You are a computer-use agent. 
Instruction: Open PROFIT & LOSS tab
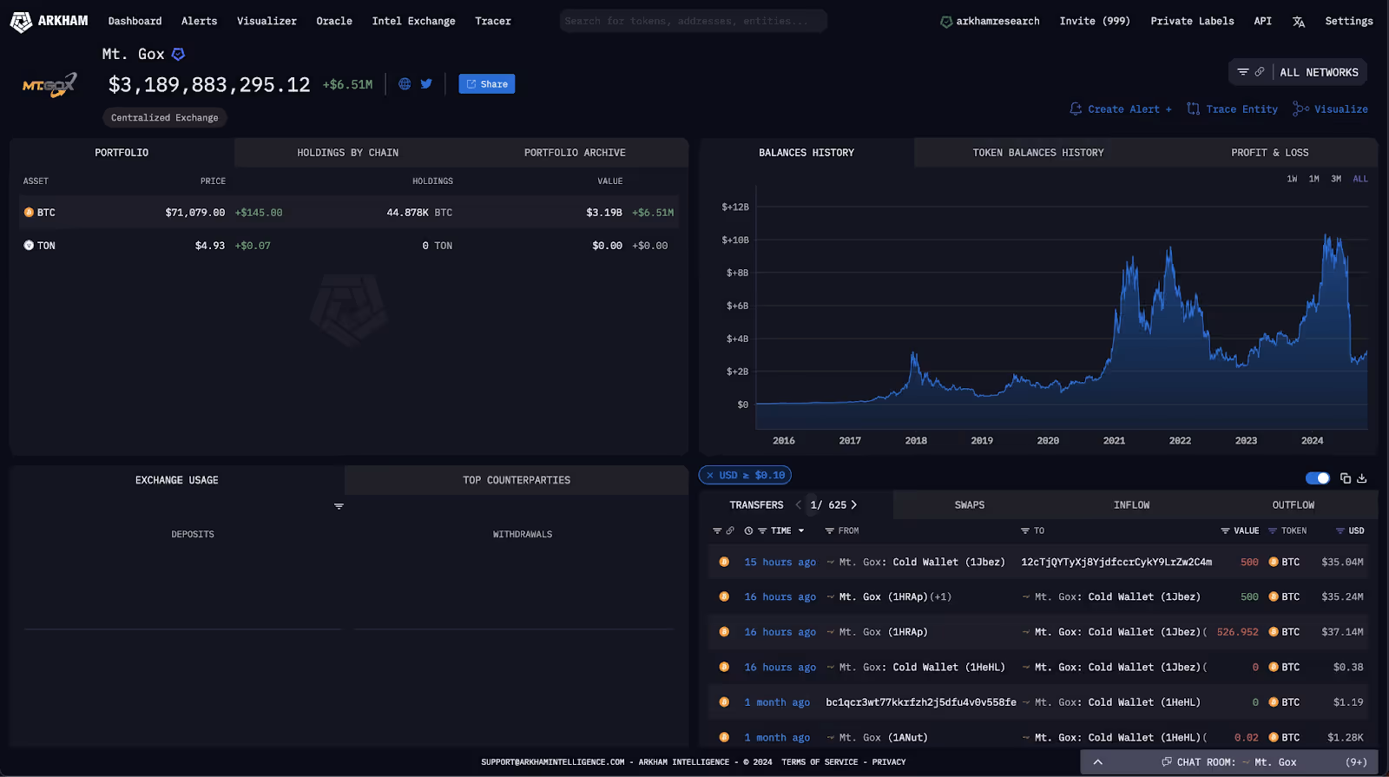(x=1269, y=153)
